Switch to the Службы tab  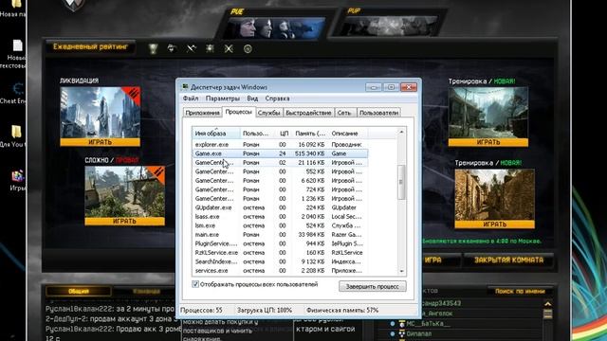[x=268, y=113]
